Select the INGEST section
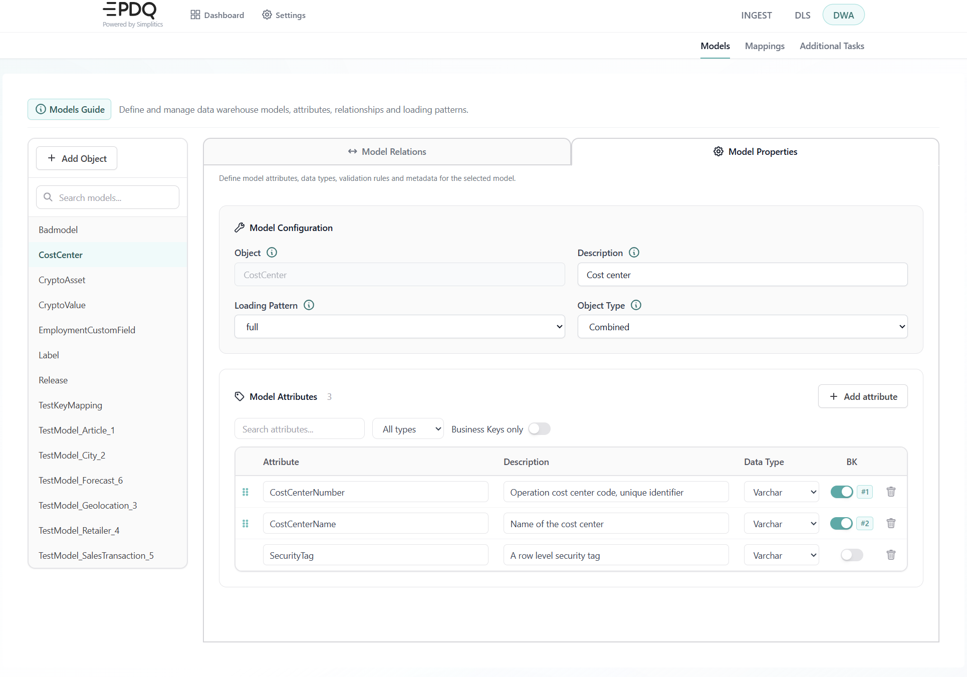 point(756,15)
